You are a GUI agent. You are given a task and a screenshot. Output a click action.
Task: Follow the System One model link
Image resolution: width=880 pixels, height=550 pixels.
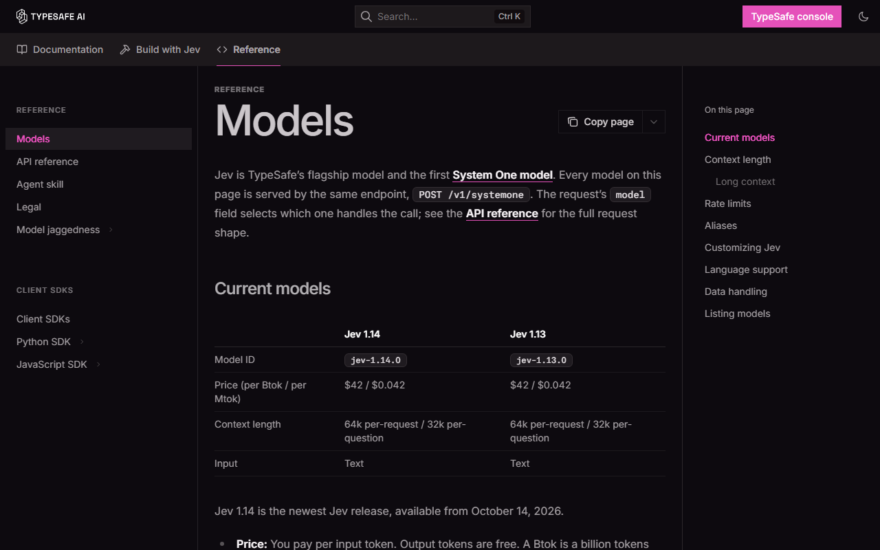click(503, 175)
